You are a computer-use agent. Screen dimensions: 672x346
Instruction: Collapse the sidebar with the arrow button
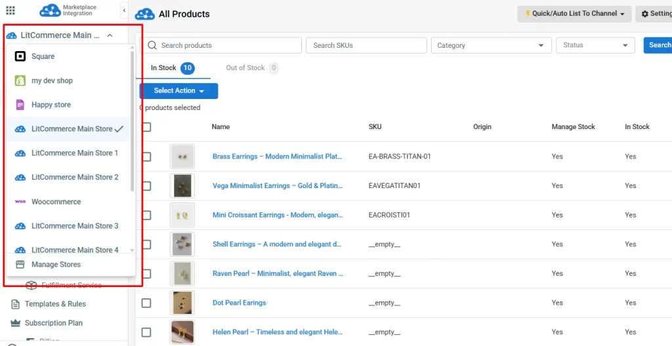124,10
